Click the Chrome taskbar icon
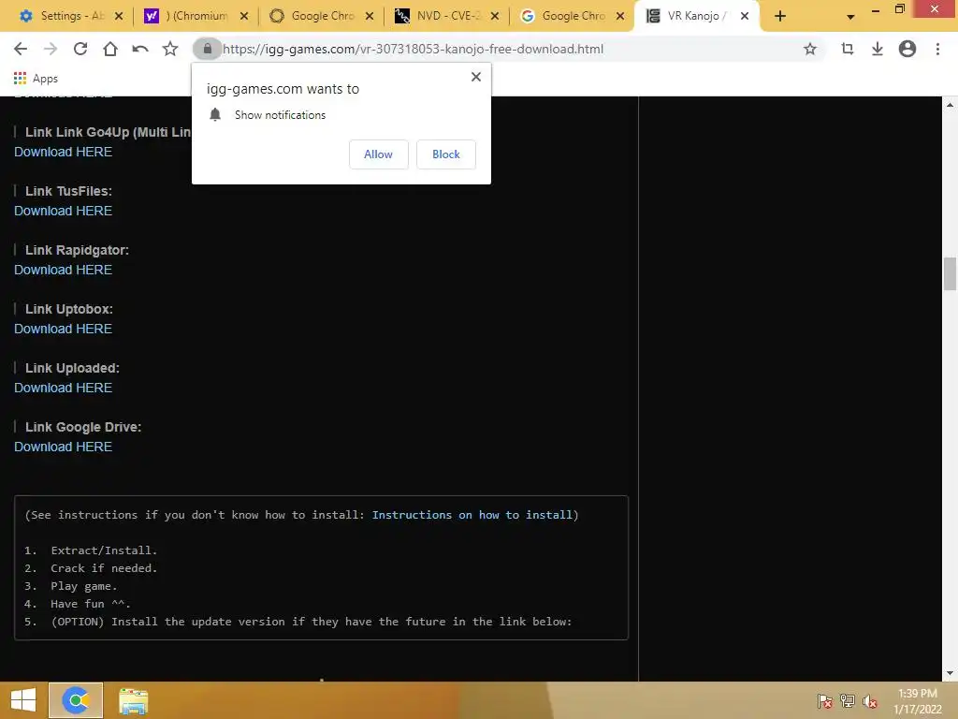This screenshot has height=719, width=958. coord(76,700)
